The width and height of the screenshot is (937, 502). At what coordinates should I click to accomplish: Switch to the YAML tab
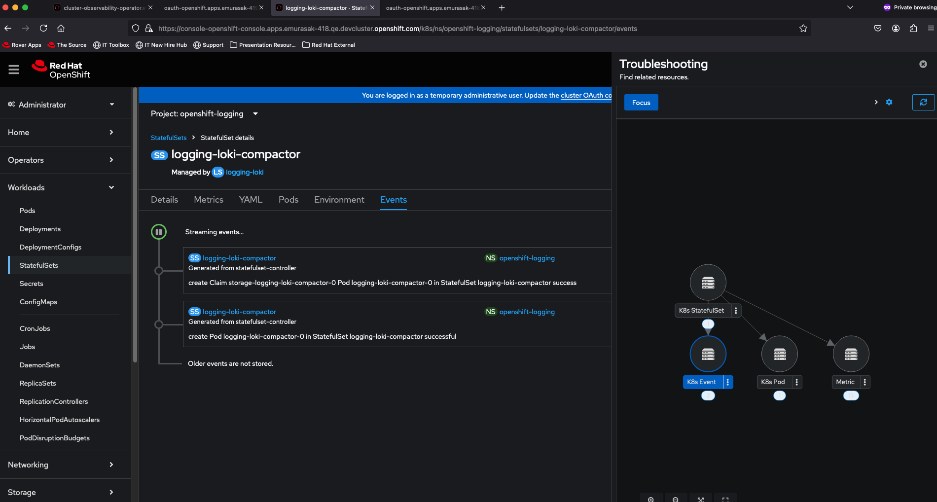(x=251, y=200)
